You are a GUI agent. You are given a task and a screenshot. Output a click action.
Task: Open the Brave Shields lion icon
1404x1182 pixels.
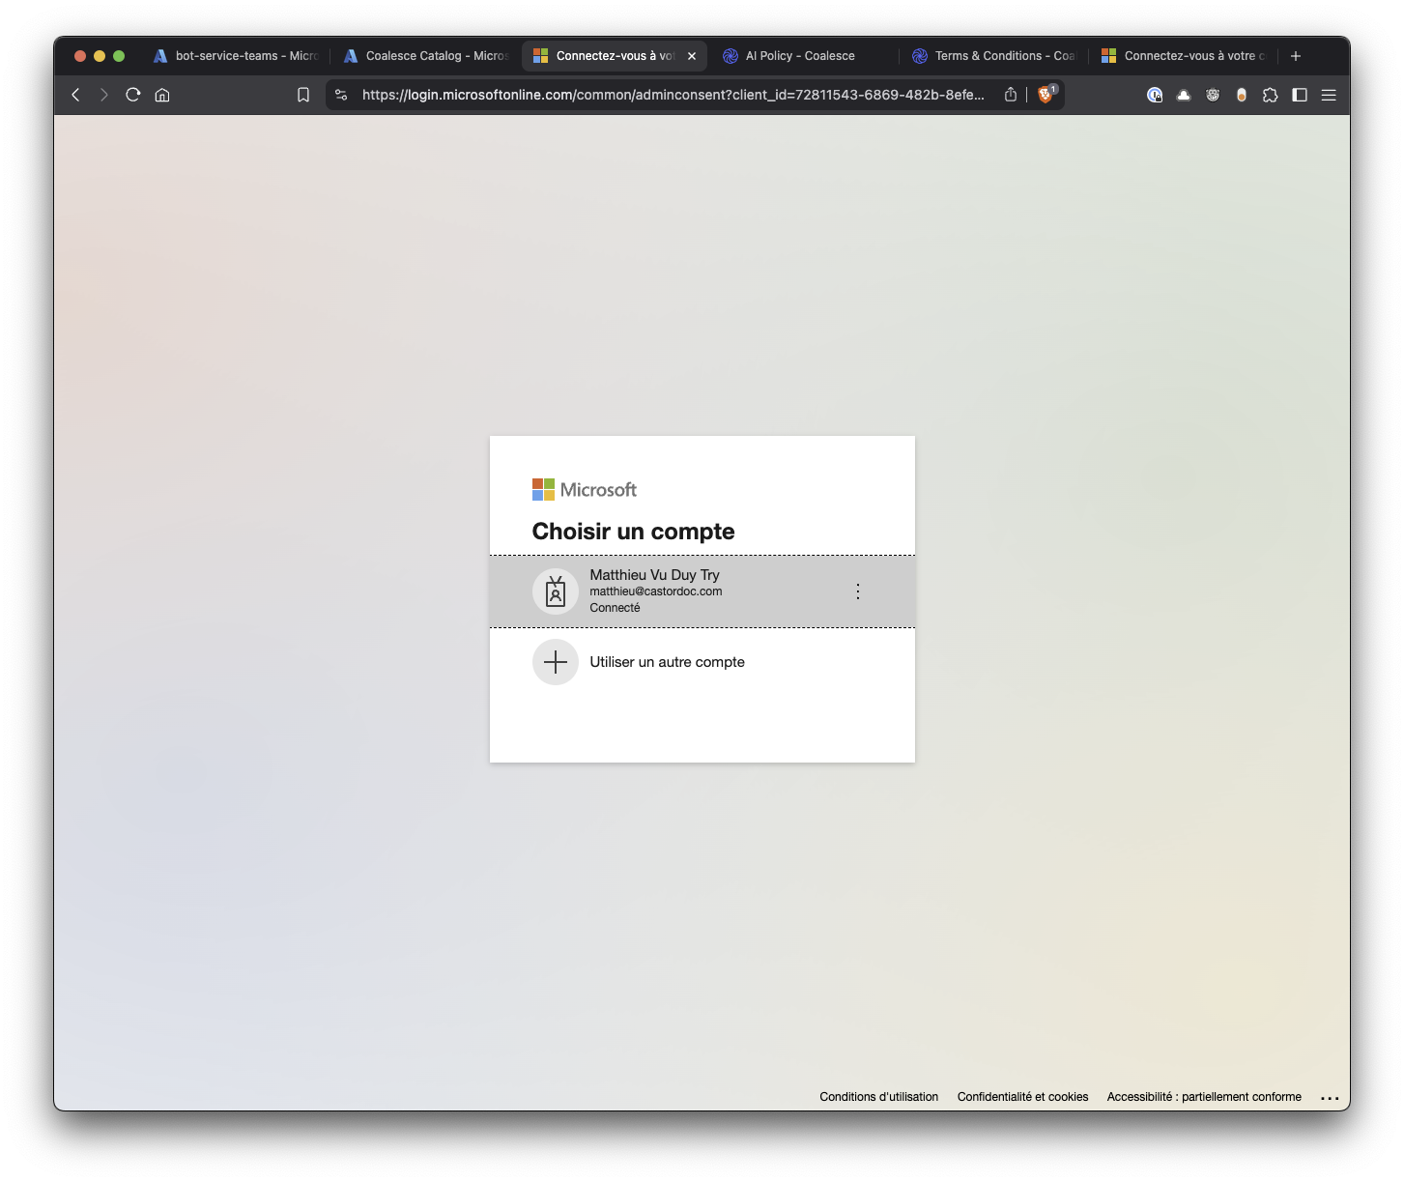coord(1045,95)
